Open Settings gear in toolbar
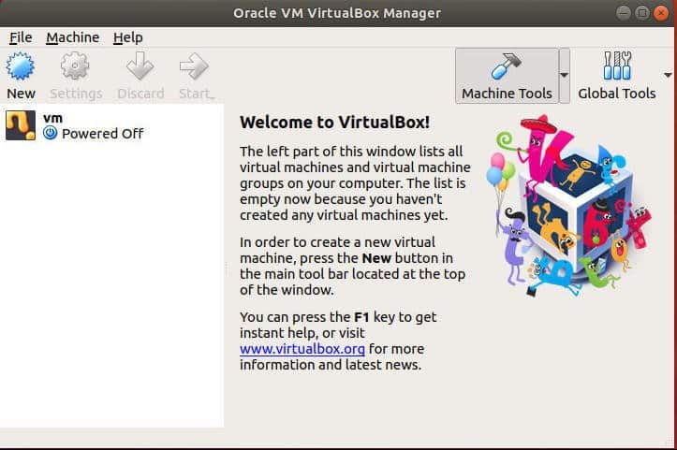Screen dimensions: 677x450 pos(75,66)
